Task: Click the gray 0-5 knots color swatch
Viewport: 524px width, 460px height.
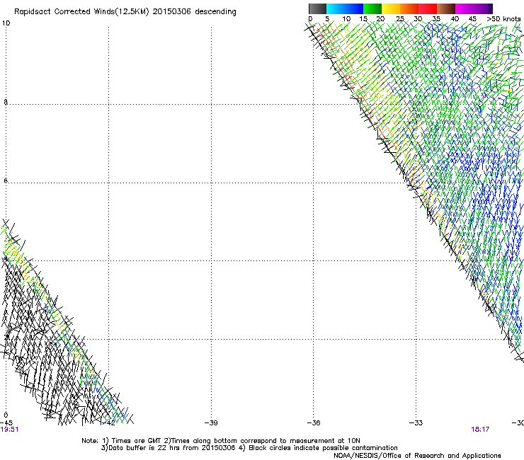Action: click(317, 8)
